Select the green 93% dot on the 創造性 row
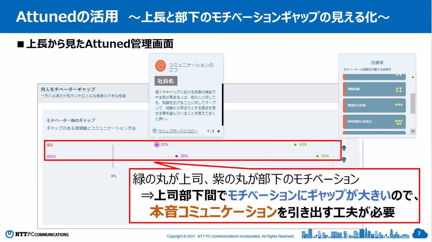 click(x=317, y=156)
